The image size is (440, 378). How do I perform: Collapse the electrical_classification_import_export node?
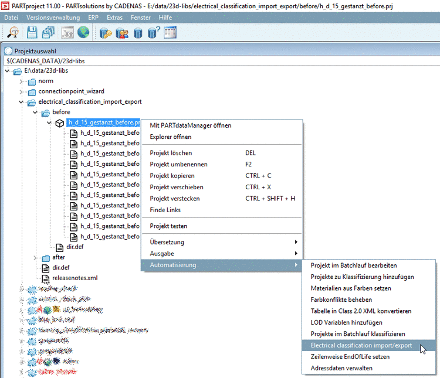tap(21, 102)
